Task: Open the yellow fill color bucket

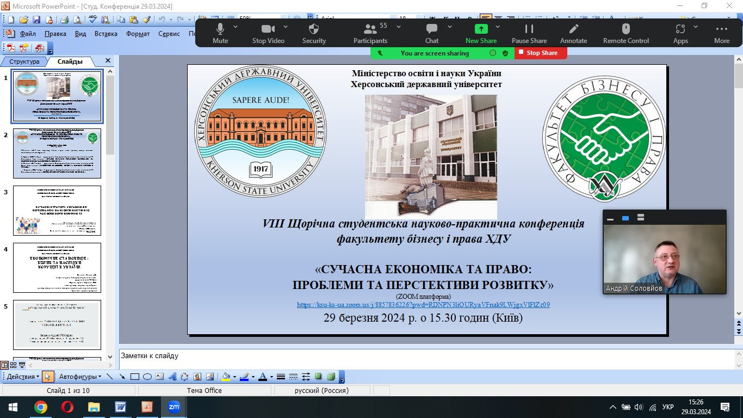Action: click(x=226, y=377)
